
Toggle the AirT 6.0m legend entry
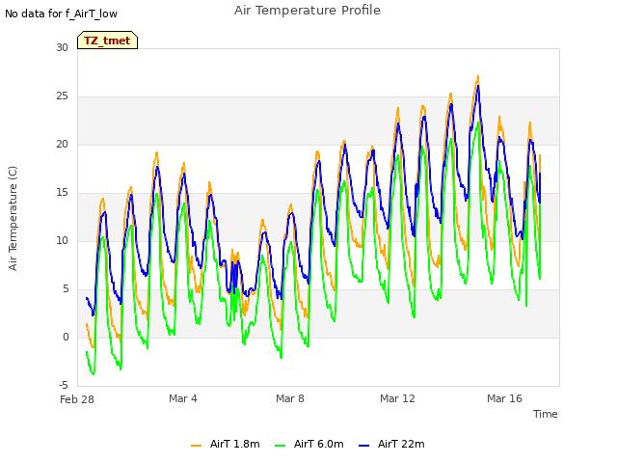[308, 444]
